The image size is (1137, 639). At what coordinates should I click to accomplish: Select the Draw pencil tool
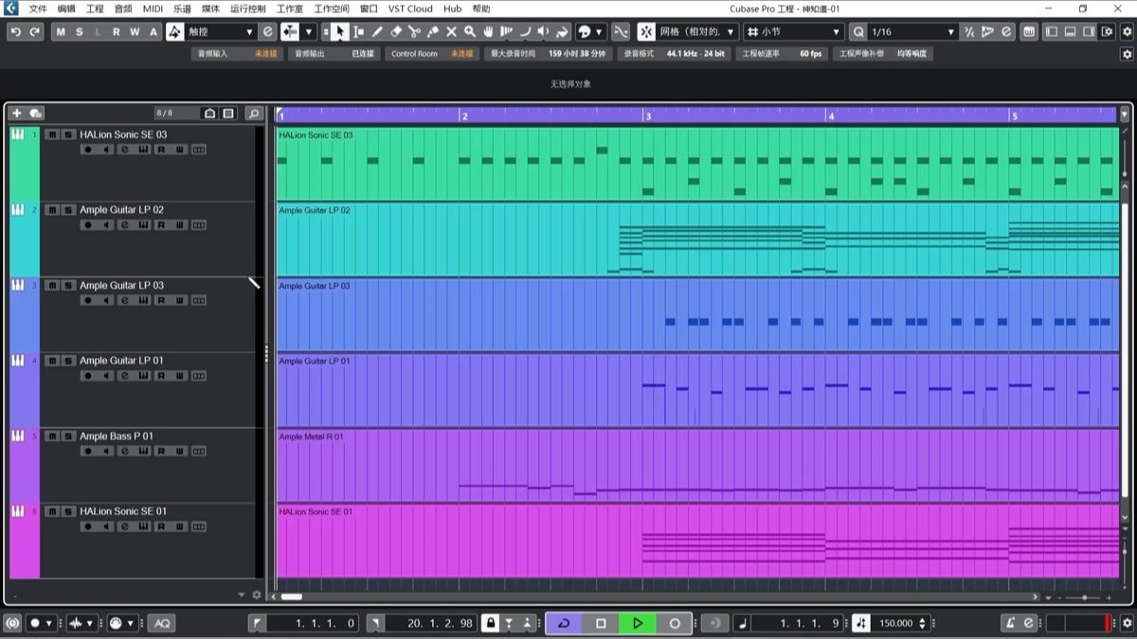[x=377, y=32]
